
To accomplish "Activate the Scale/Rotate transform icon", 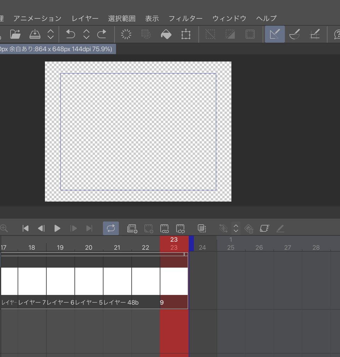I will 186,34.
